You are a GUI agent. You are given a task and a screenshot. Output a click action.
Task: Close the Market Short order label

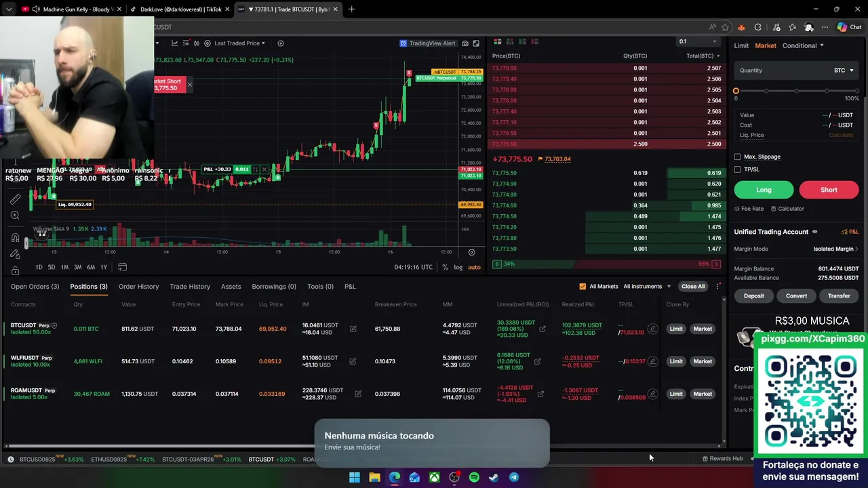pyautogui.click(x=189, y=85)
